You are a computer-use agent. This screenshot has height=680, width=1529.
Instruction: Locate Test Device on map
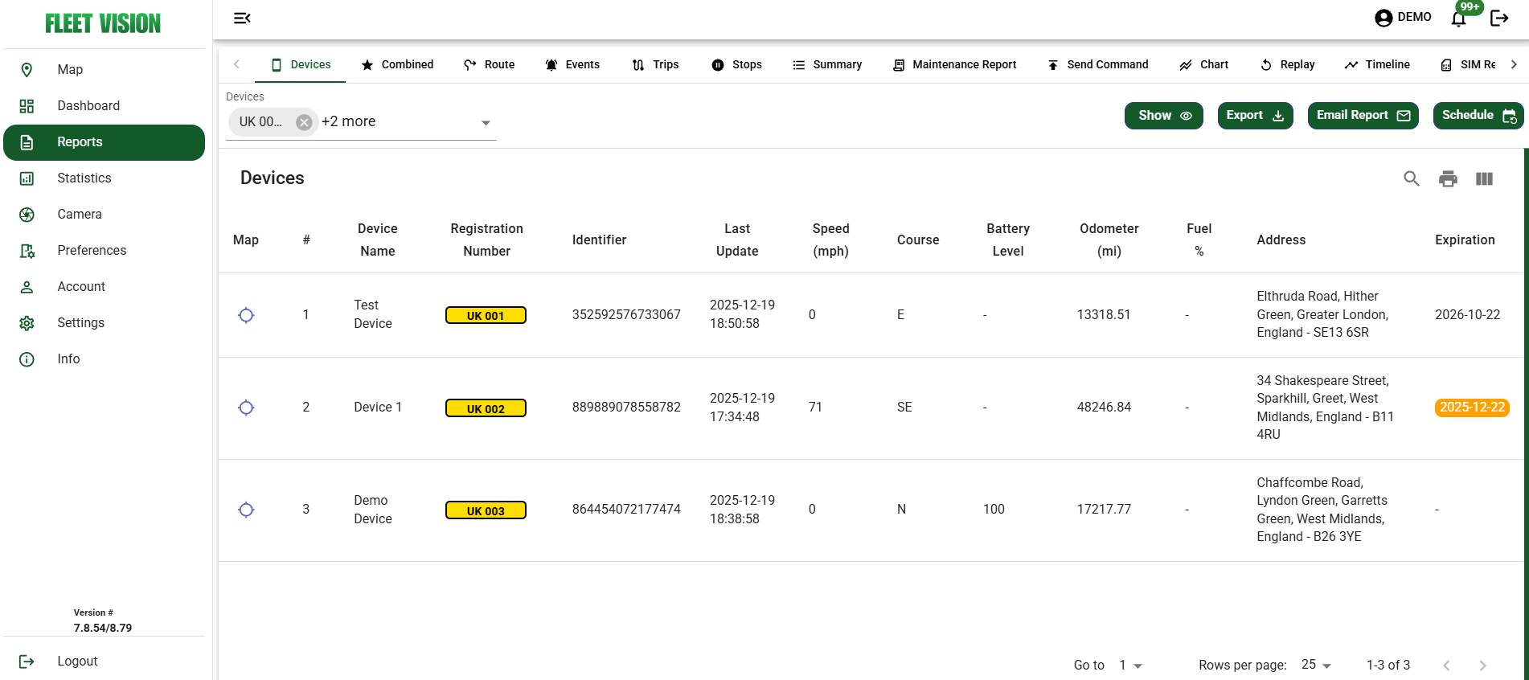click(x=247, y=315)
